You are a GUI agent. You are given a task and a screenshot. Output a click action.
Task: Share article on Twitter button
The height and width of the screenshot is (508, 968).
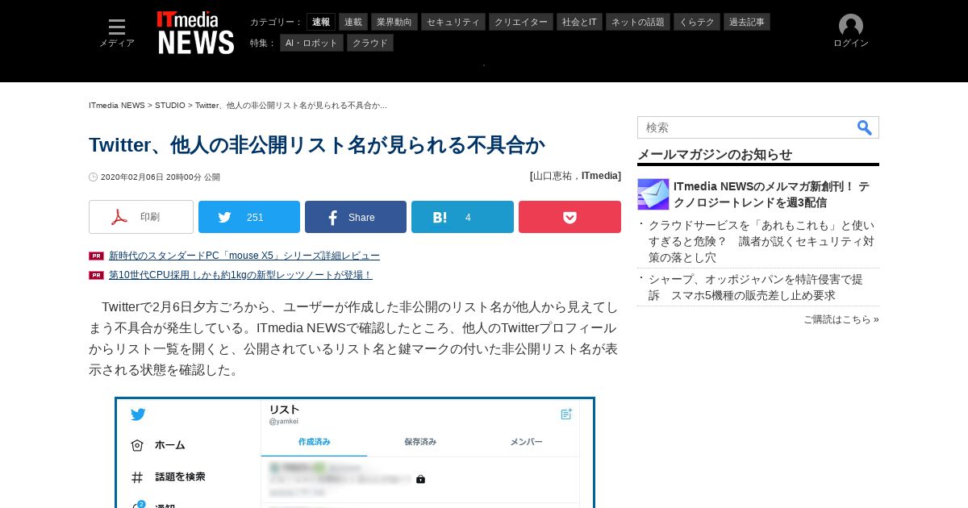(x=249, y=217)
